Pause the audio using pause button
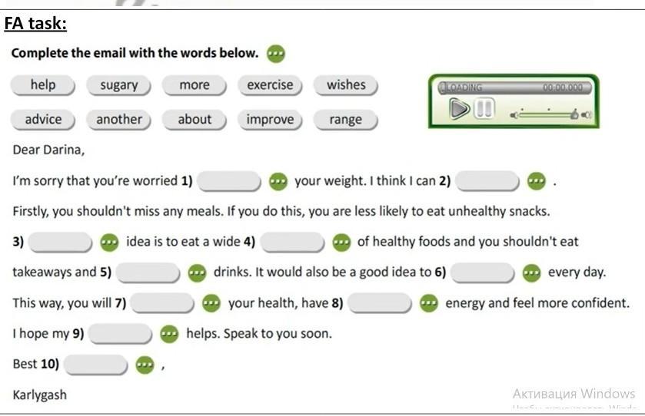 pos(484,108)
